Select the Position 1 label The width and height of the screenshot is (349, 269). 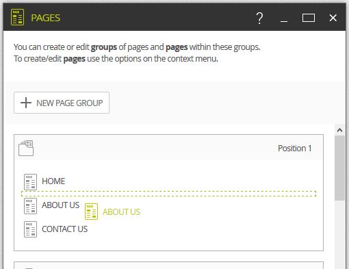tap(294, 149)
